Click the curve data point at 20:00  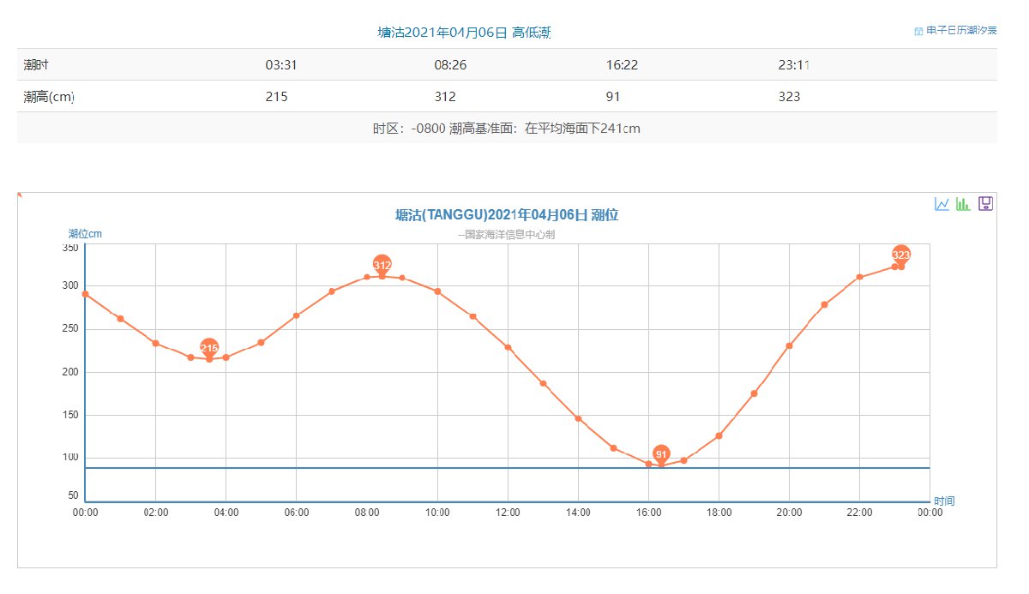click(x=789, y=346)
